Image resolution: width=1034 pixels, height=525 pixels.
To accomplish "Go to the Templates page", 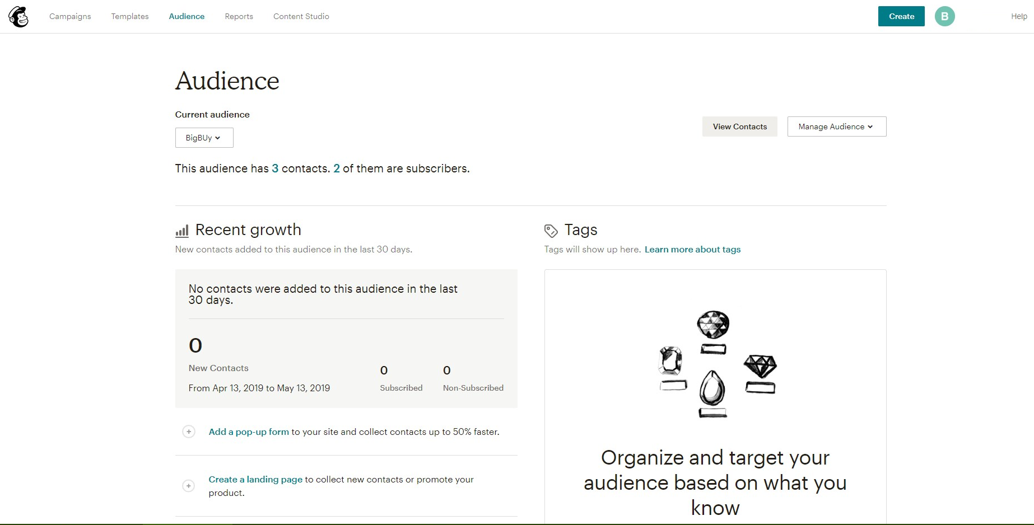I will pos(130,16).
